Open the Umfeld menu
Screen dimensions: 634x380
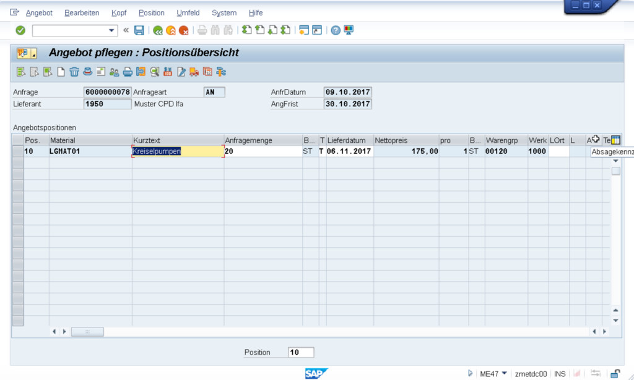(x=188, y=13)
